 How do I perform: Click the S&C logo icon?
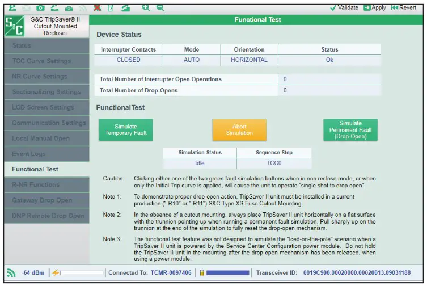[14, 26]
